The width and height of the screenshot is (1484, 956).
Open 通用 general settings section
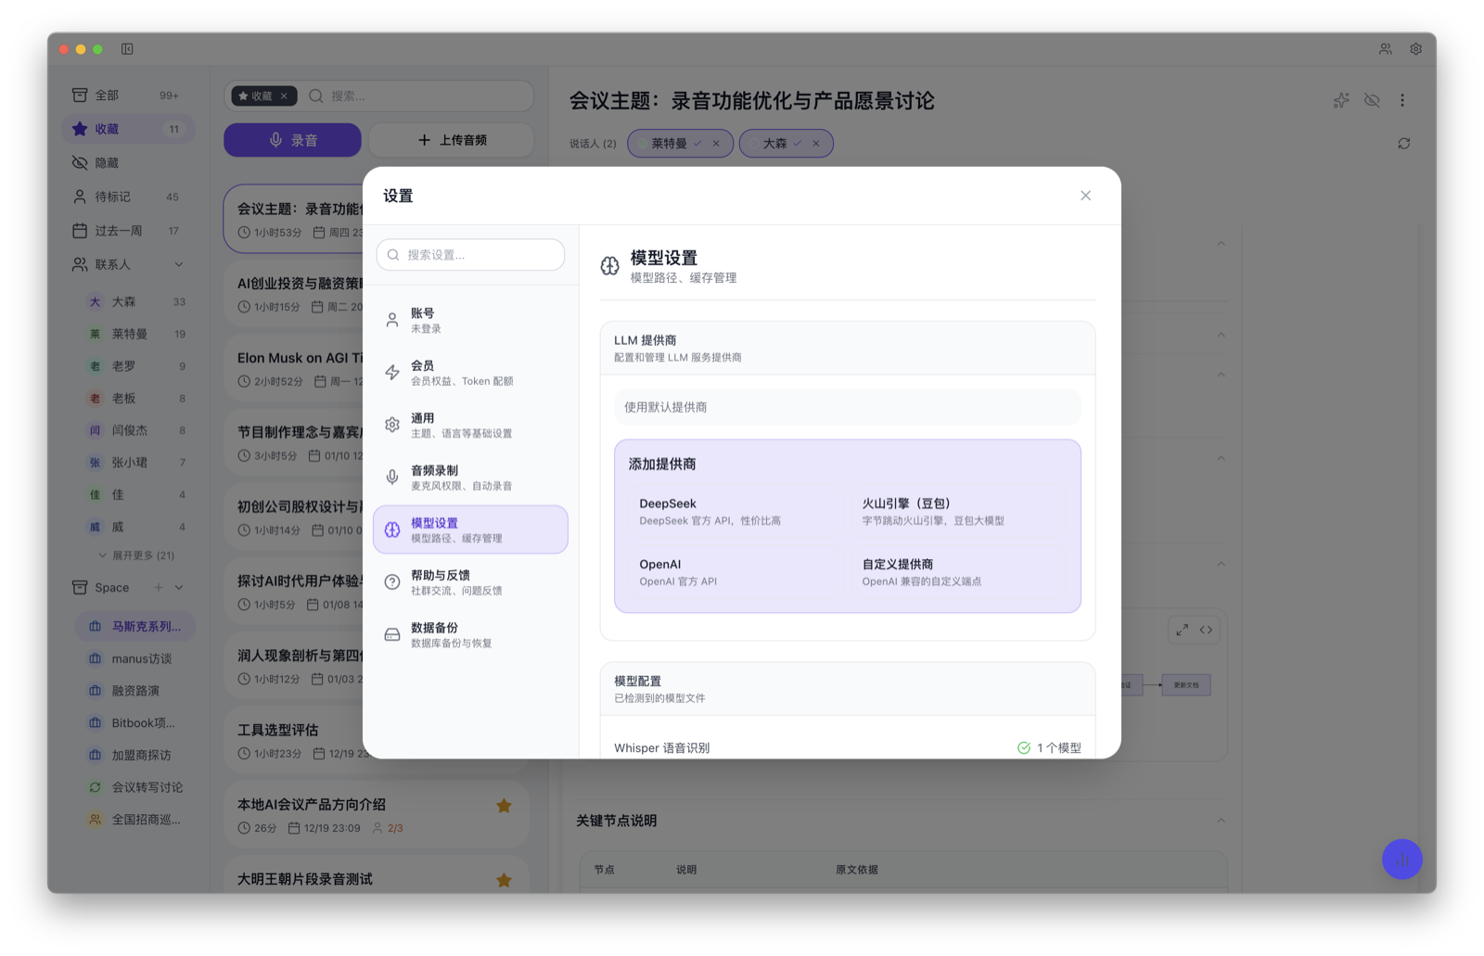pos(470,426)
